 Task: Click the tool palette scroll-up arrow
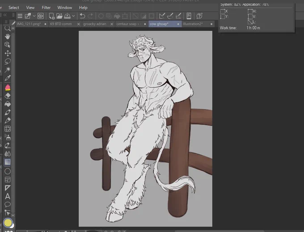(13, 28)
